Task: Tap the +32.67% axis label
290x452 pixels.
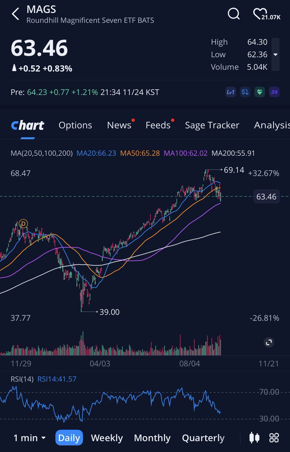Action: tap(264, 173)
